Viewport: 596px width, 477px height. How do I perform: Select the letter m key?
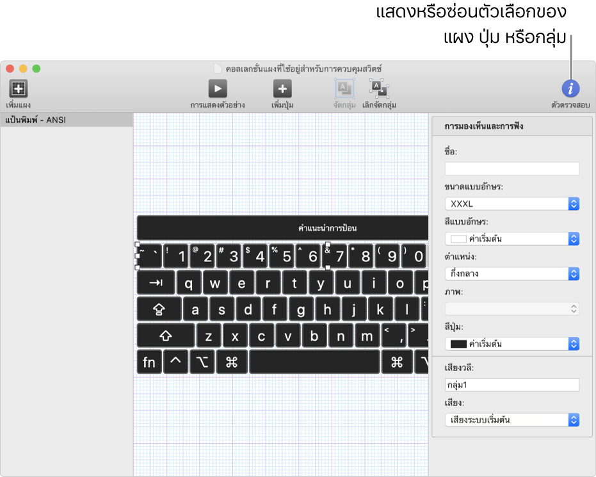click(x=367, y=336)
